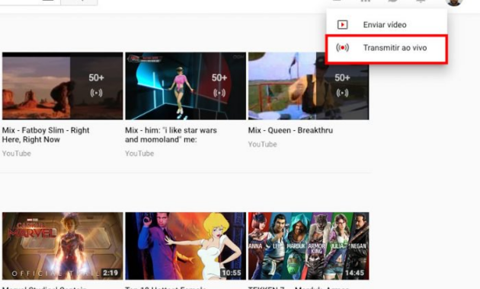The image size is (480, 289).
Task: Click the 50+ playlist overlay on momoland mix
Action: point(219,86)
